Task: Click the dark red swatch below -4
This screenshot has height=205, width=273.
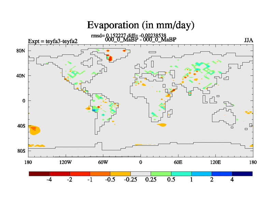Action: [39, 174]
